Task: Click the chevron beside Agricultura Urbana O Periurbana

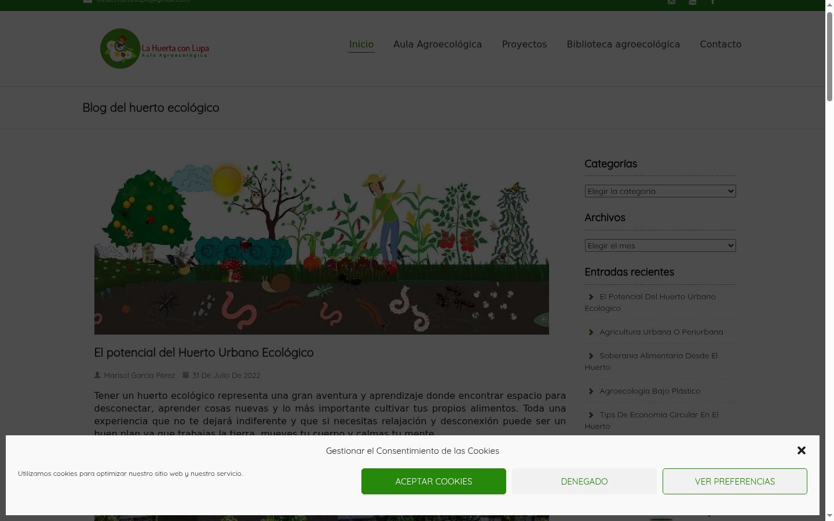Action: point(591,332)
